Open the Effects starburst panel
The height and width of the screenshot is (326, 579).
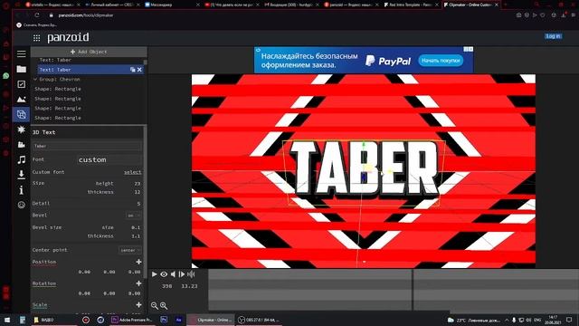tap(22, 129)
